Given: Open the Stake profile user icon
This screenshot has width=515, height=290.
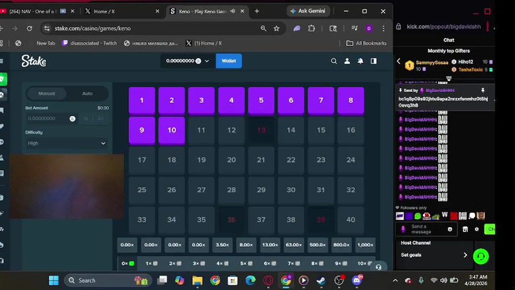Looking at the screenshot, I should click(x=347, y=61).
